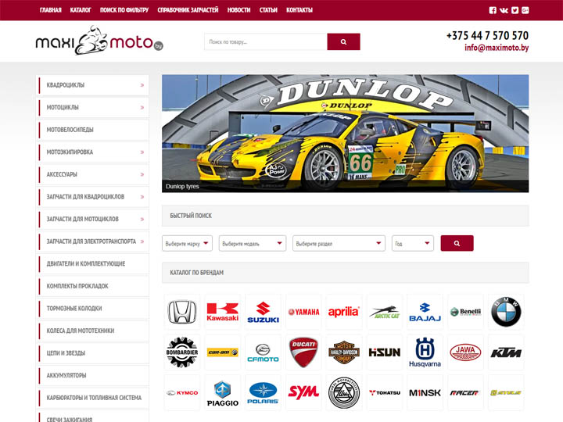Open 'Поиск по фильтру' menu item
563x422 pixels.
(x=124, y=10)
